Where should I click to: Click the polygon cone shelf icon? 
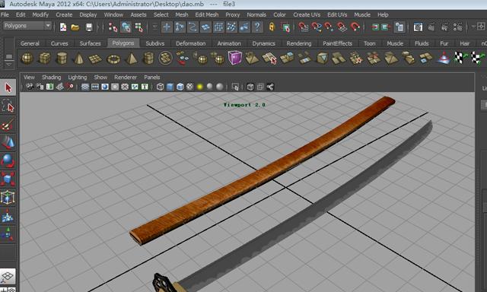[79, 58]
